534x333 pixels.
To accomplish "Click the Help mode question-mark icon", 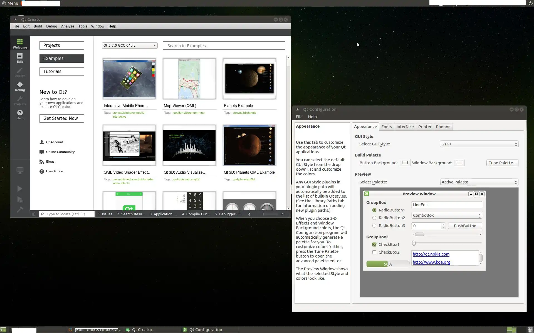I will coord(20,114).
